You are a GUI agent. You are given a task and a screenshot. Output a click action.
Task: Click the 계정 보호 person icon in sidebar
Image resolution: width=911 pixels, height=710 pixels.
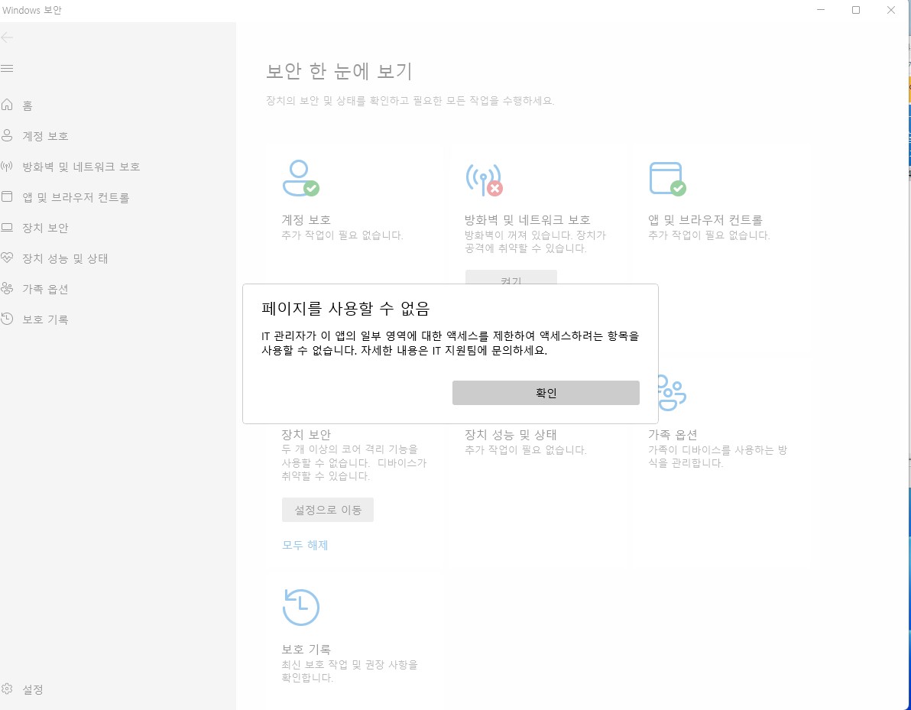pos(7,135)
